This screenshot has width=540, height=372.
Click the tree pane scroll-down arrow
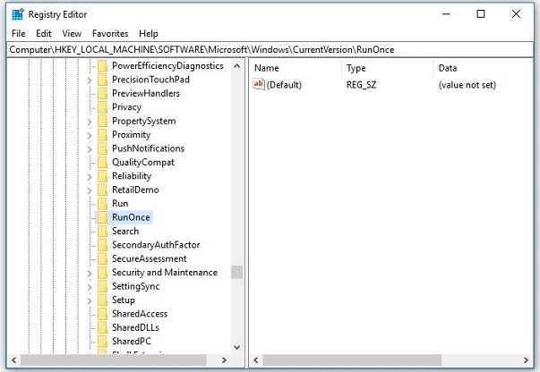[237, 347]
